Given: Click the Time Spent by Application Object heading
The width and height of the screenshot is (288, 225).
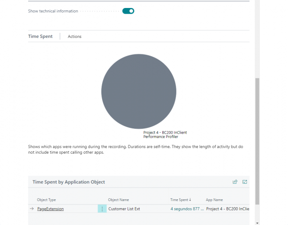Looking at the screenshot, I should [68, 182].
